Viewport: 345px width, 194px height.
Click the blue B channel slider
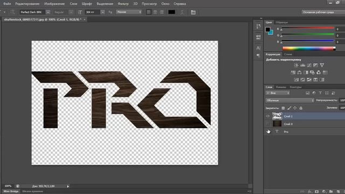(308, 41)
